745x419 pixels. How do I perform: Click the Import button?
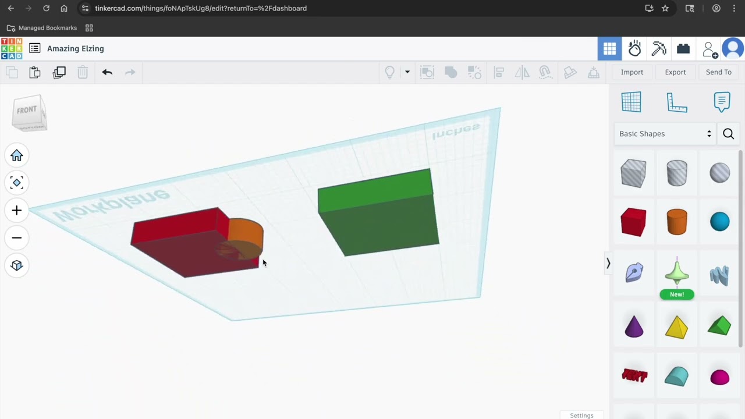point(632,72)
